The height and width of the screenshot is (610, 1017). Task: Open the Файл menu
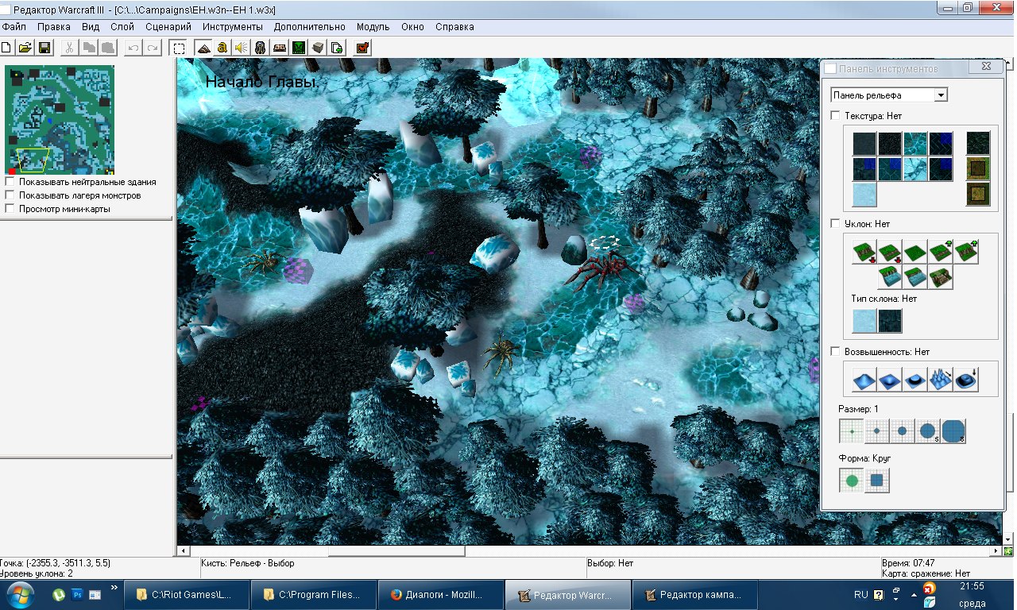click(x=14, y=26)
